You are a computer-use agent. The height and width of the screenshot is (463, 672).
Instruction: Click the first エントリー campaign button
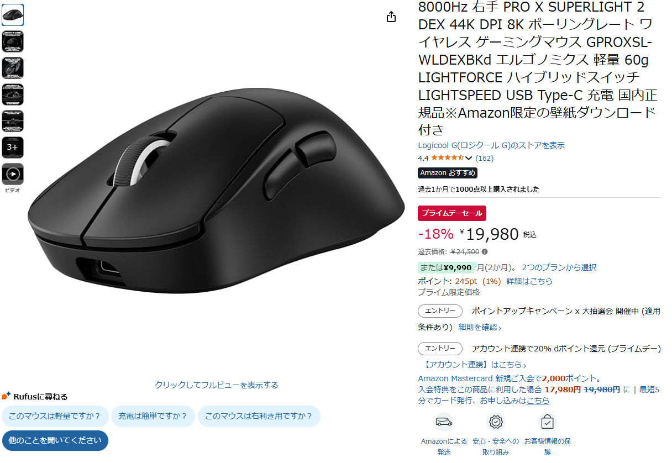(x=440, y=311)
